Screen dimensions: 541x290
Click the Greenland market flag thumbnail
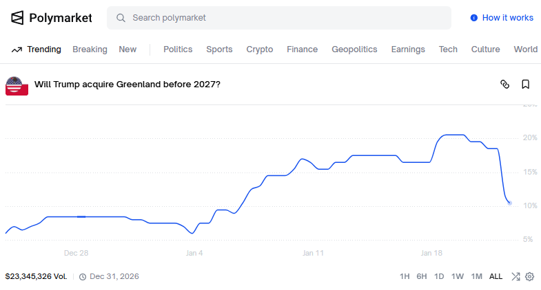click(x=17, y=85)
